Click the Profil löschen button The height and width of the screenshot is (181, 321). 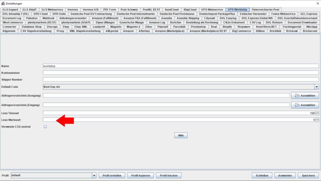pos(169,175)
